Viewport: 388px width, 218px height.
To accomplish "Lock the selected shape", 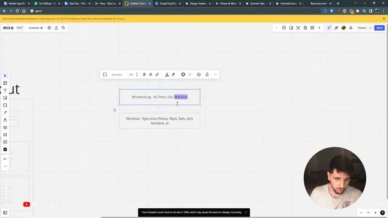I will [207, 74].
